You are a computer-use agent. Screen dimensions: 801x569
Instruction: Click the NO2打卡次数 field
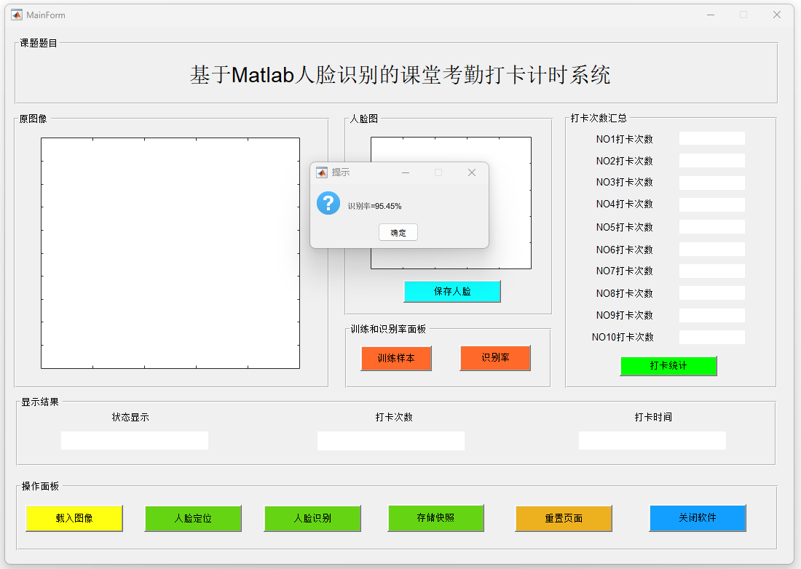tap(711, 161)
